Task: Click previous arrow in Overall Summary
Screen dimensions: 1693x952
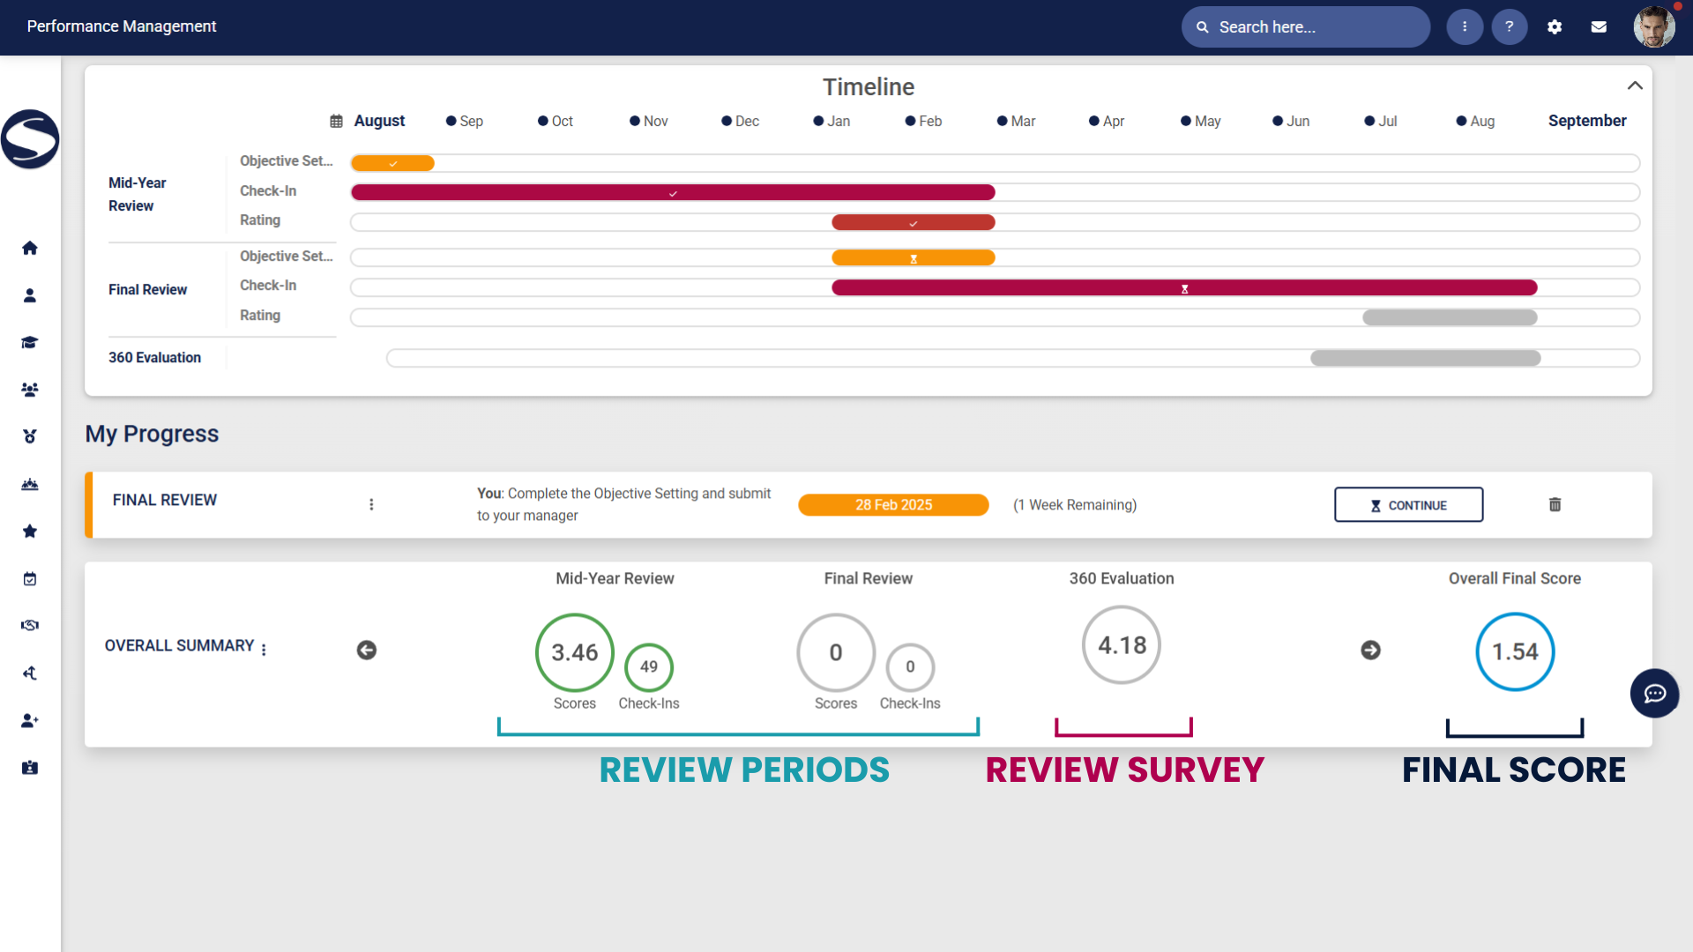Action: pyautogui.click(x=367, y=651)
